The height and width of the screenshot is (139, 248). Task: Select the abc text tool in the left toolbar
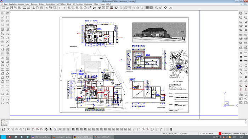(2, 58)
